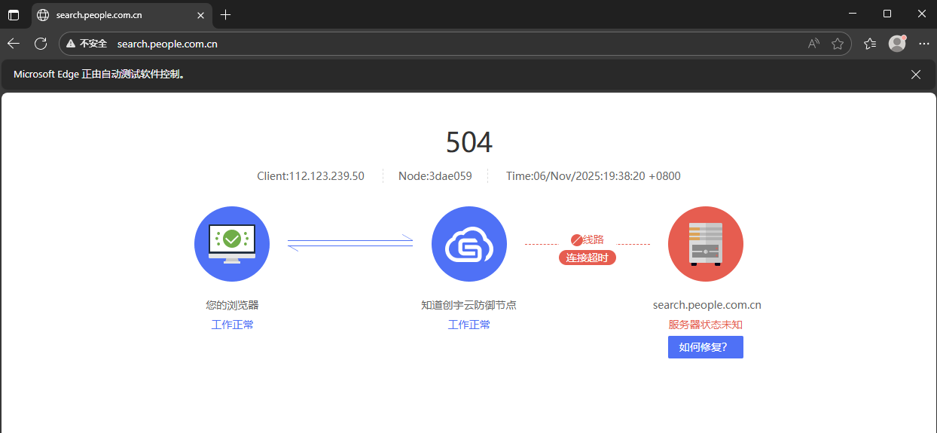Image resolution: width=937 pixels, height=433 pixels.
Task: Focus the address bar with search.people.com.cn
Action: tap(455, 44)
